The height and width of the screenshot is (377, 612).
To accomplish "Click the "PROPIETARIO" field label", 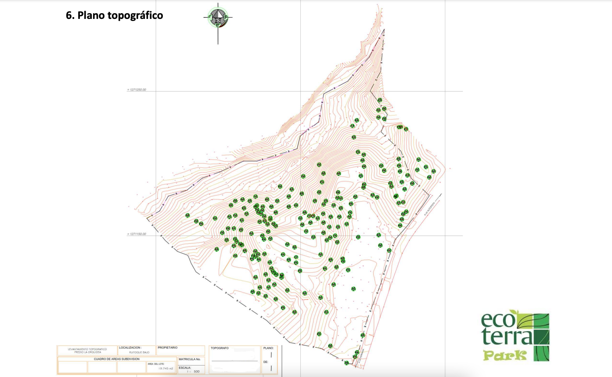I will pos(167,348).
